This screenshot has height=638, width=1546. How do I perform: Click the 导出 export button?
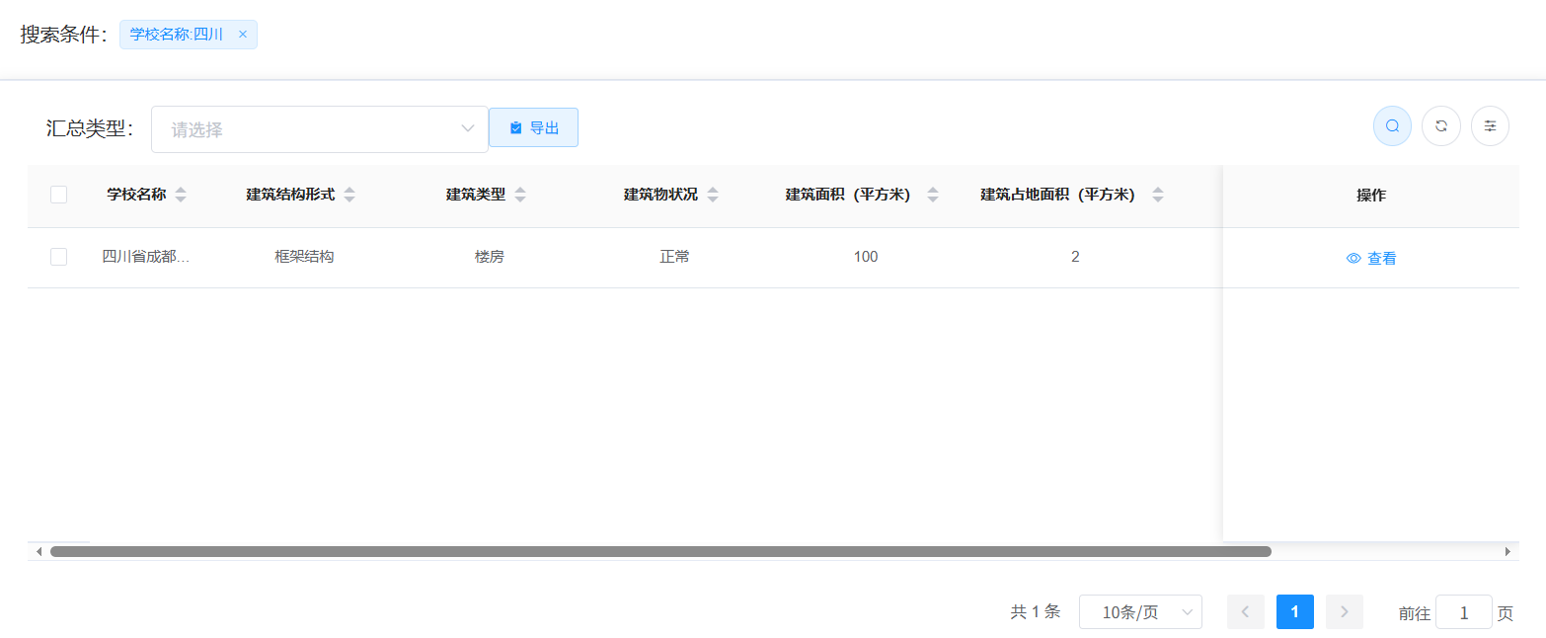533,127
